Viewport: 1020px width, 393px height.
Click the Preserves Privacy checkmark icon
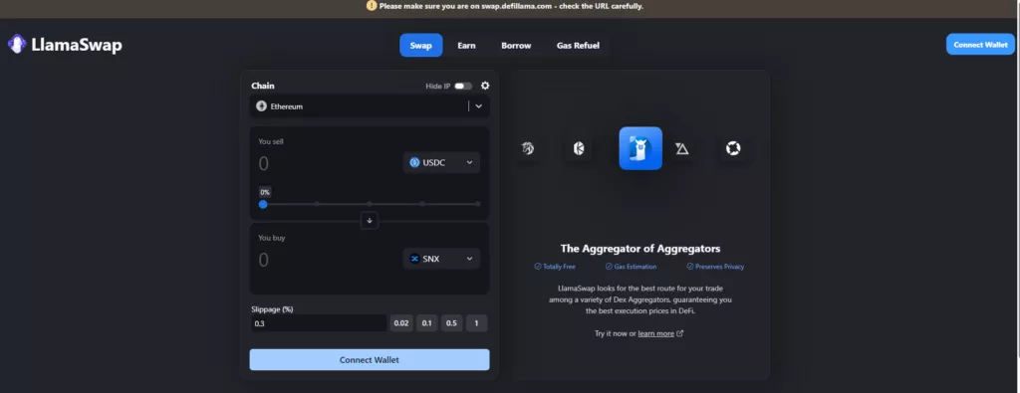[x=689, y=267]
